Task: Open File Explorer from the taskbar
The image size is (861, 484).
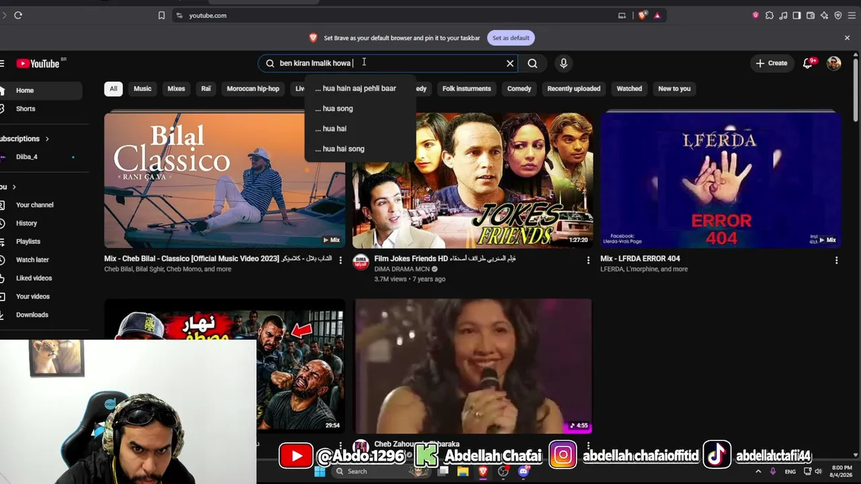Action: tap(463, 471)
